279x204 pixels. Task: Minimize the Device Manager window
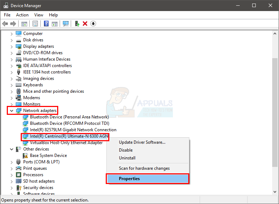(238, 5)
